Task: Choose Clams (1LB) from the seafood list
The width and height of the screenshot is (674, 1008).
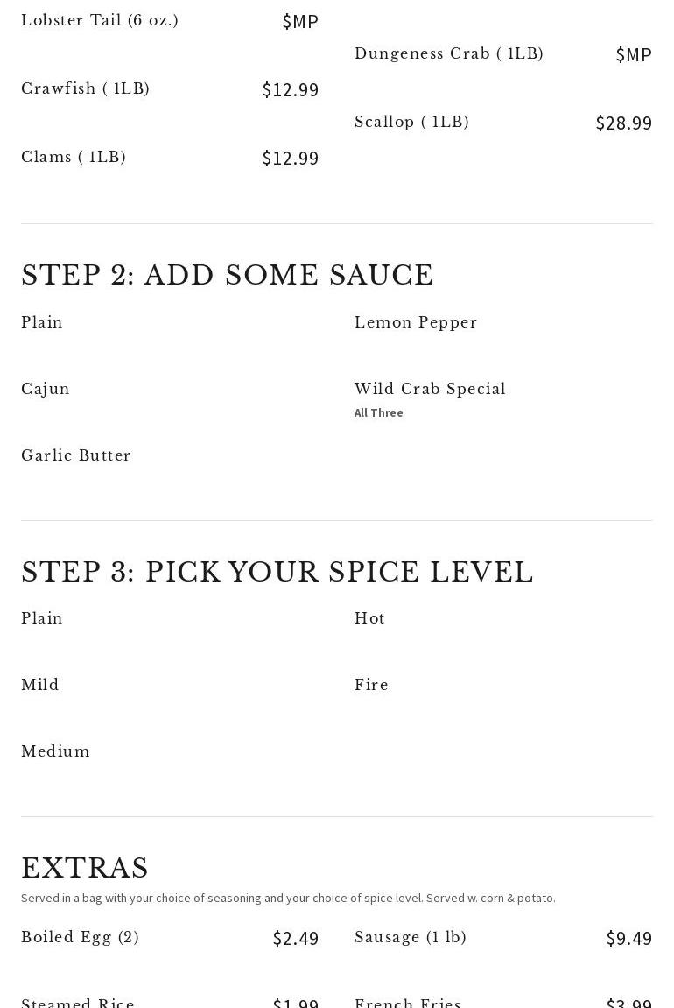Action: (74, 158)
